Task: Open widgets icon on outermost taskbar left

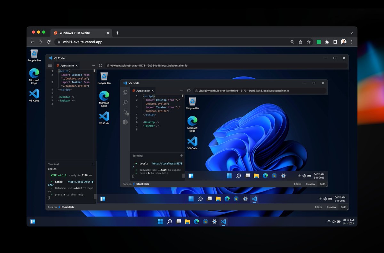Action: pyautogui.click(x=33, y=221)
